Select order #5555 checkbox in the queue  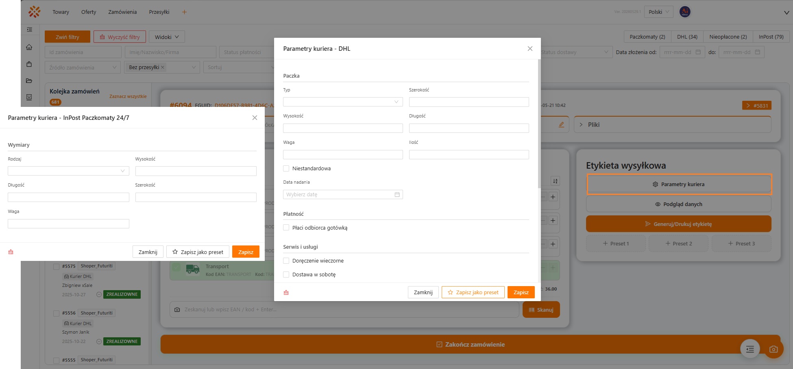[57, 360]
